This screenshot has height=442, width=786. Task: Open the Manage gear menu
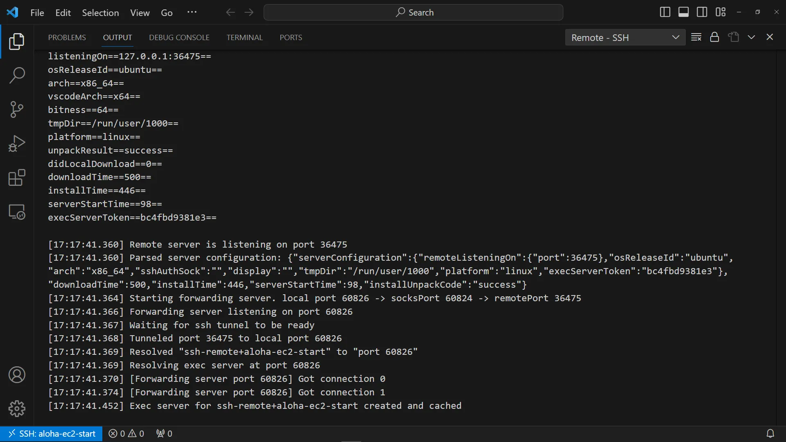click(x=17, y=408)
